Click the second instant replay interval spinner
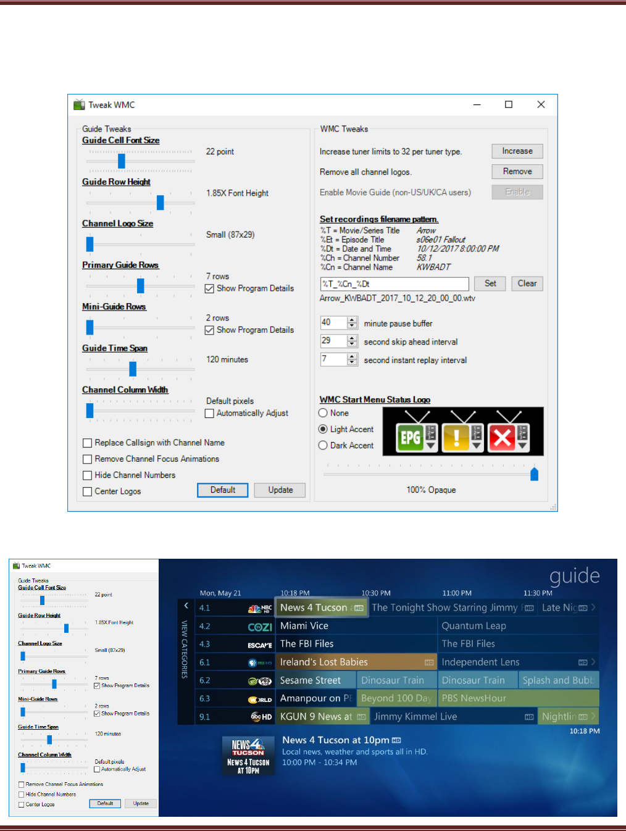Image resolution: width=626 pixels, height=831 pixels. tap(353, 359)
